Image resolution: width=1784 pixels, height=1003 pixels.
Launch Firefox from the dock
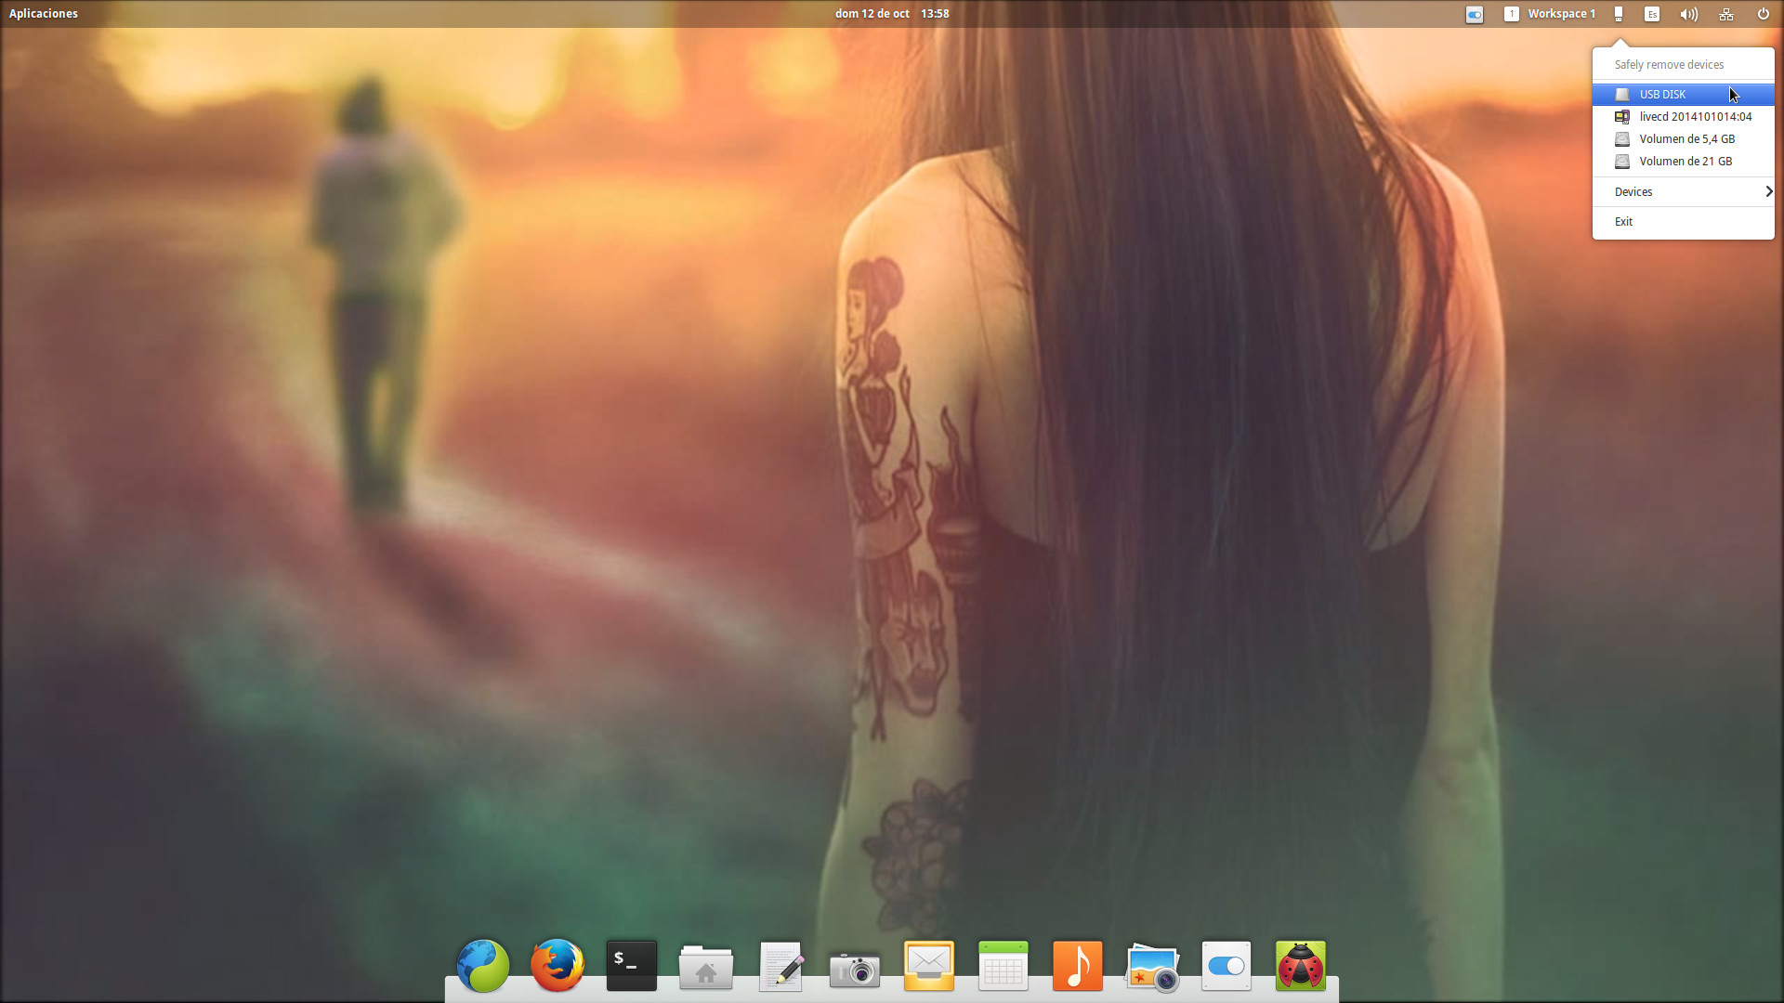(557, 966)
